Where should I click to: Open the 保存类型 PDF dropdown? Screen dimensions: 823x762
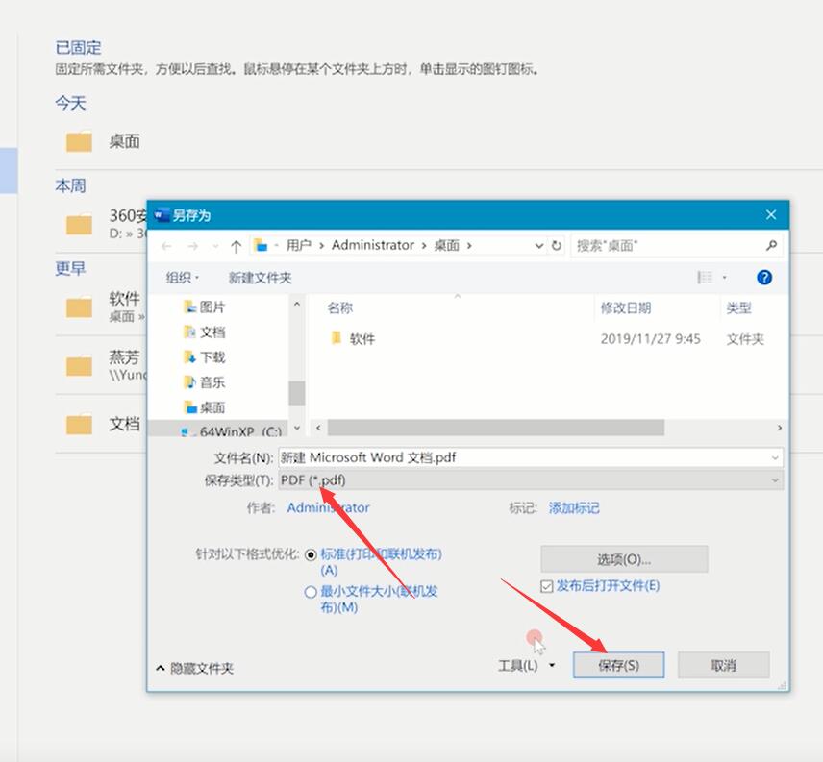531,479
